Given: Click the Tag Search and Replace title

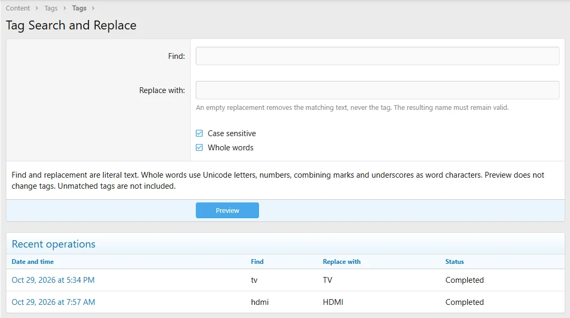Looking at the screenshot, I should (71, 25).
